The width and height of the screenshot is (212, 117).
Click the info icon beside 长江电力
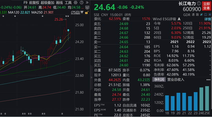(x=198, y=3)
